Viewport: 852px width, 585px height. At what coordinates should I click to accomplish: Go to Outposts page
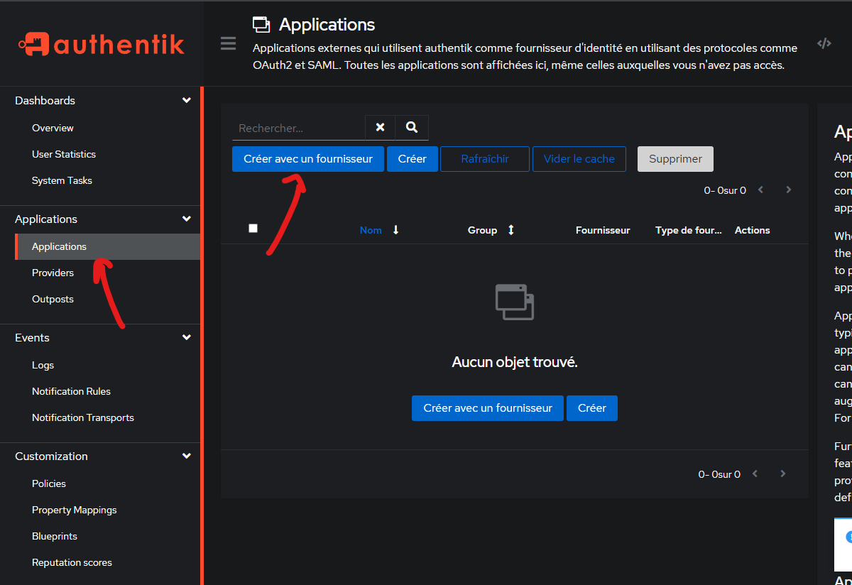[53, 299]
